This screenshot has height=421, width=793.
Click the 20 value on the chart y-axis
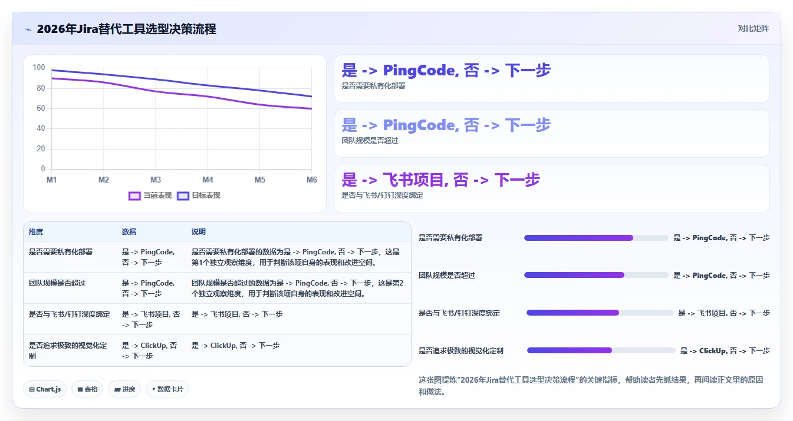pos(41,149)
